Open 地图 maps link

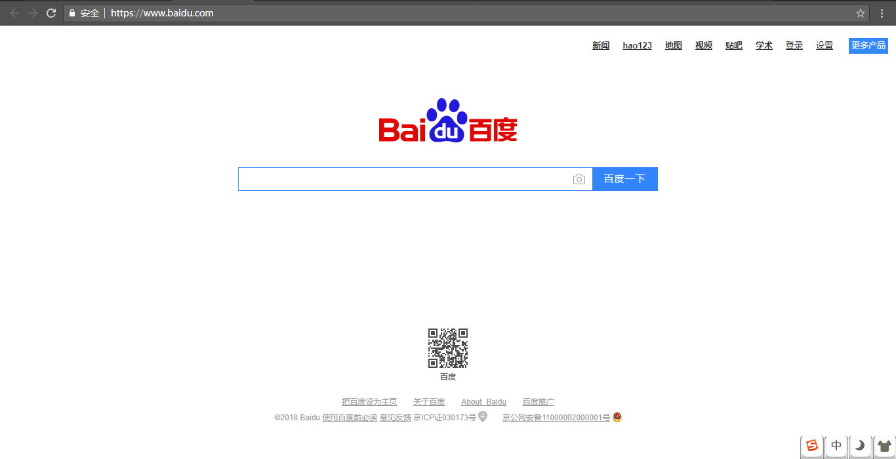pyautogui.click(x=674, y=45)
